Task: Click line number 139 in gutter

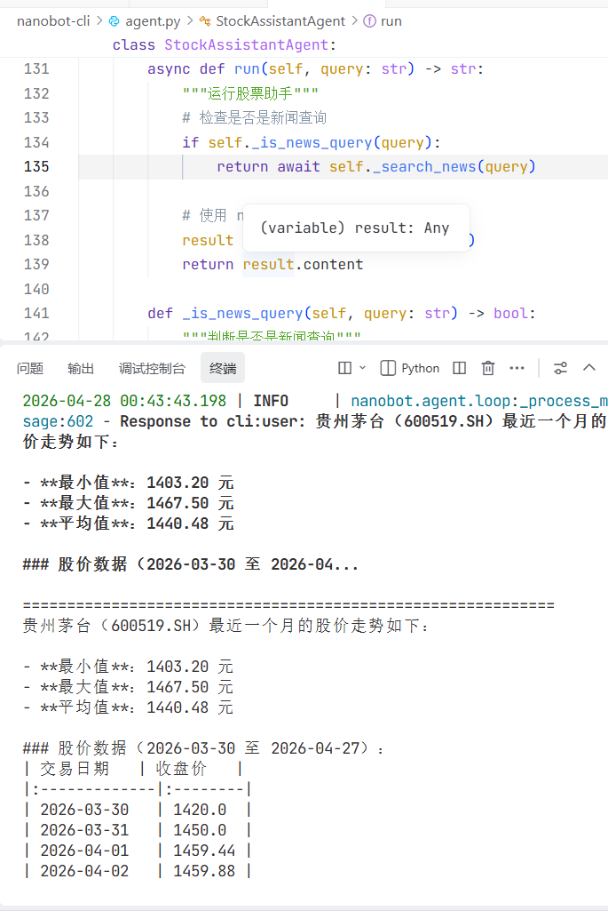Action: click(x=36, y=264)
